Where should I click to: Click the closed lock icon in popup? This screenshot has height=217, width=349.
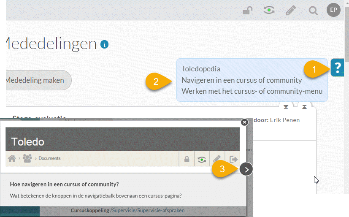(x=187, y=159)
